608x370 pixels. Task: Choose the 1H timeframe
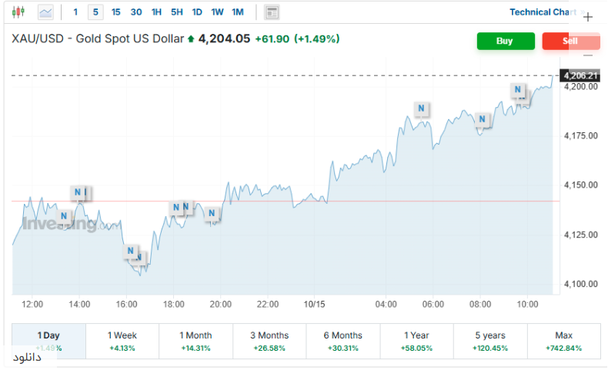pyautogui.click(x=156, y=12)
